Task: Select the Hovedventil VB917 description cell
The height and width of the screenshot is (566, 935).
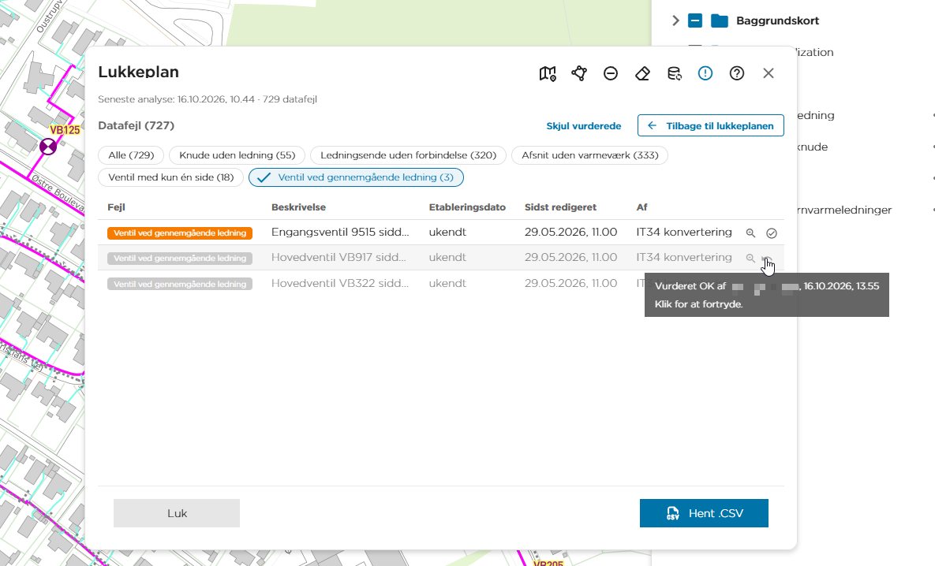Action: click(338, 258)
